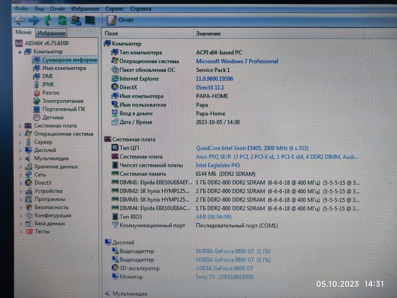Open the Sony TV monitor link
397x298 pixels.
(225, 277)
